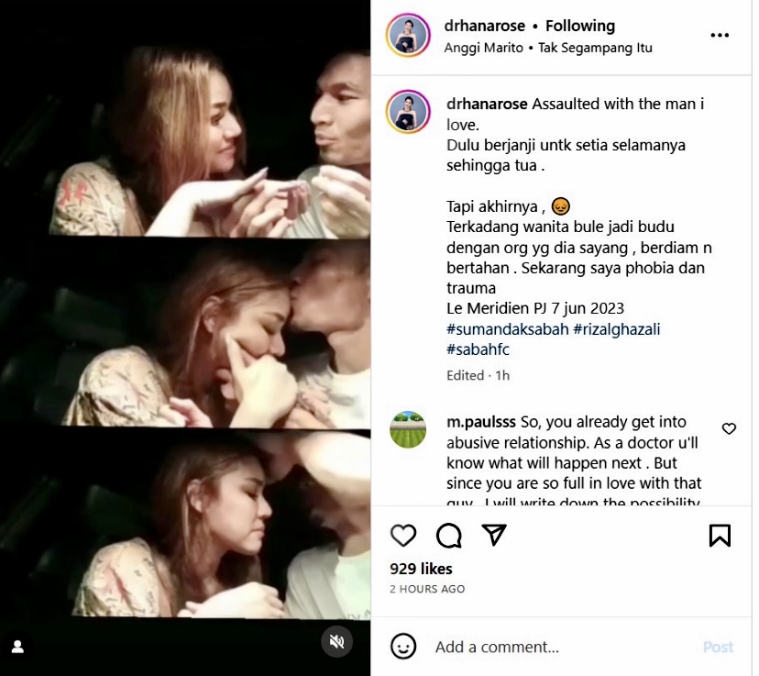View the 929 likes list
This screenshot has height=676, width=759.
coord(421,569)
